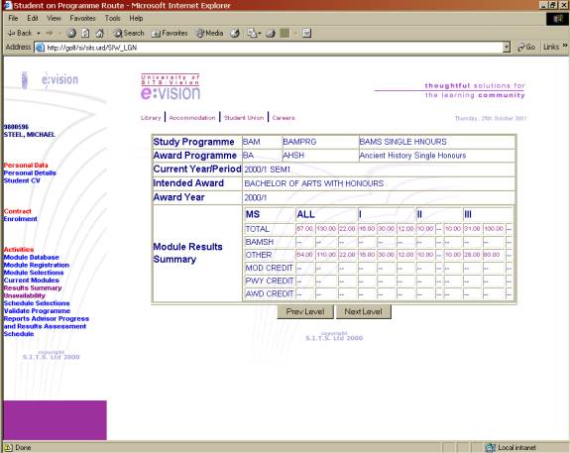Open the Library link
This screenshot has height=453, width=570.
coord(151,118)
